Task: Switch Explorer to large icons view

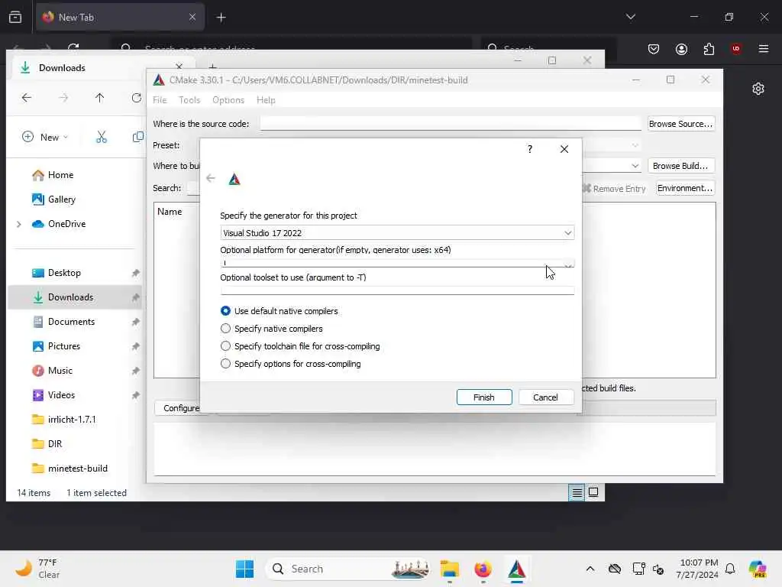Action: coord(593,493)
